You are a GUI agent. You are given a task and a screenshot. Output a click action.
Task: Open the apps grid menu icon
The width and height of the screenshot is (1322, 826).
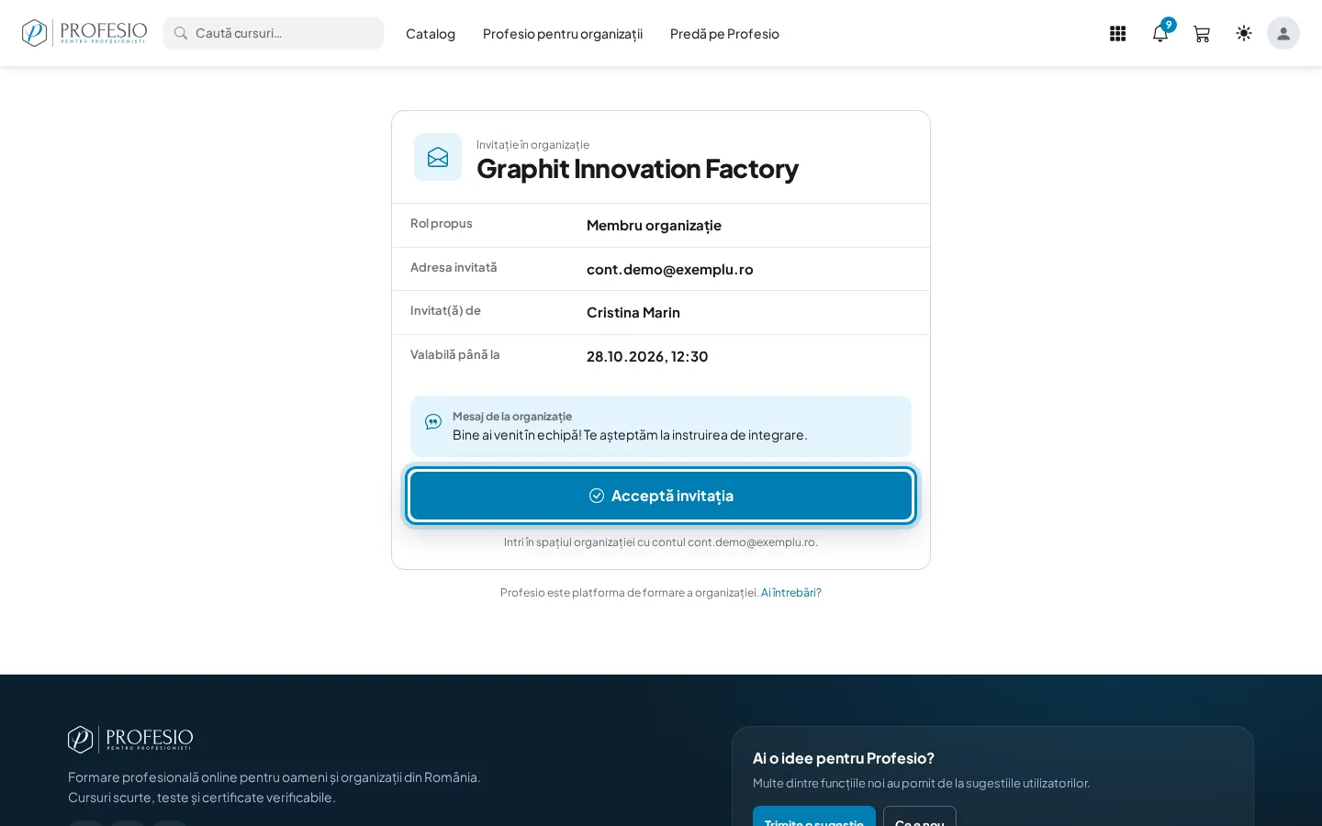click(1117, 34)
